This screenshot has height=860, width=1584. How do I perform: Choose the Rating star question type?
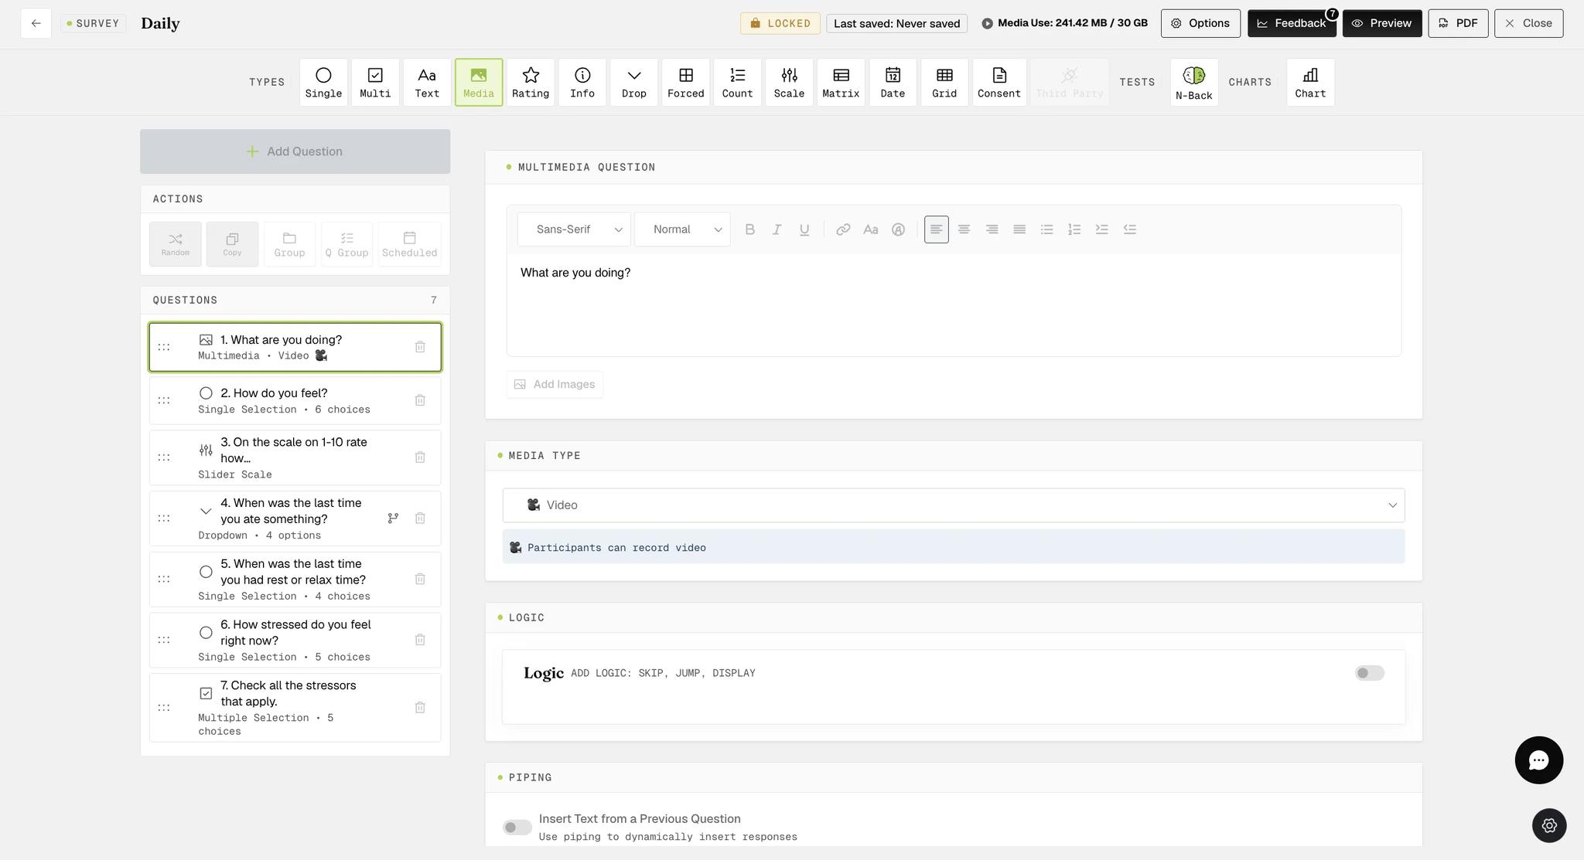pyautogui.click(x=531, y=82)
